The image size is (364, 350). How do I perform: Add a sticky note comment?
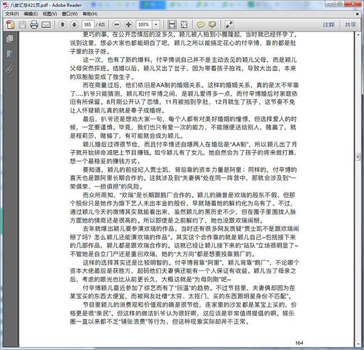coord(200,24)
